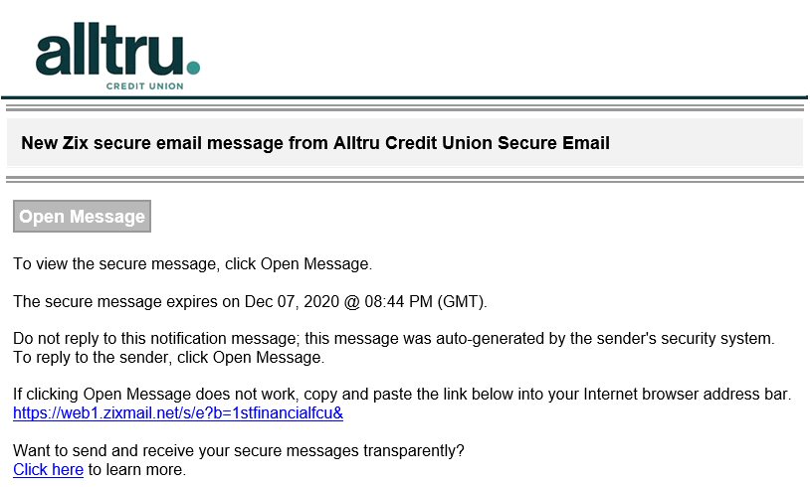The height and width of the screenshot is (487, 810).
Task: Click the "08:44 PM (GMT)" expiry time text
Action: pyautogui.click(x=426, y=301)
